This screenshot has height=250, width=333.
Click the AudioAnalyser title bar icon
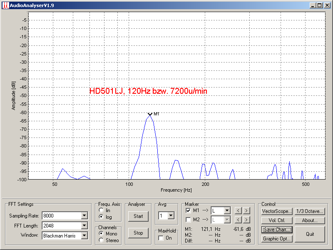tap(5, 5)
